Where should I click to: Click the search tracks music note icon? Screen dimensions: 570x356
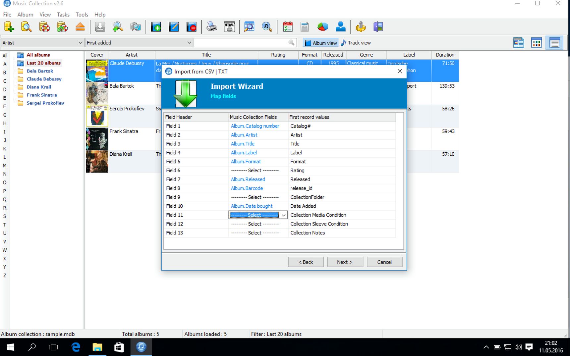click(x=267, y=27)
